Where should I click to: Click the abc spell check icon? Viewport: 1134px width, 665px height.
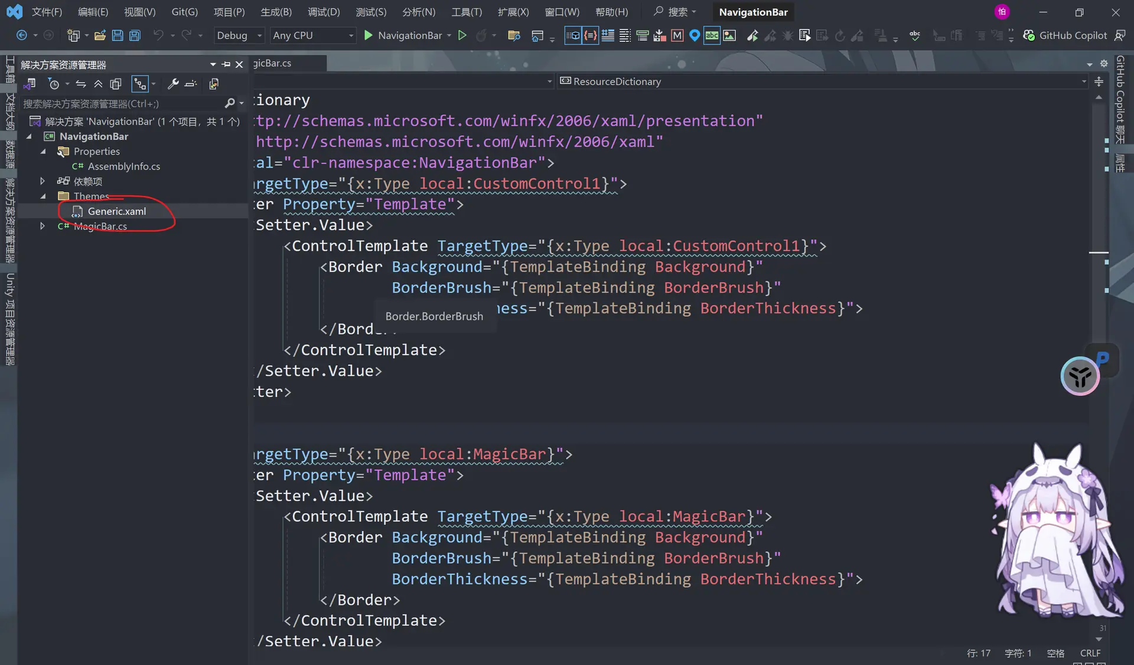pos(915,35)
